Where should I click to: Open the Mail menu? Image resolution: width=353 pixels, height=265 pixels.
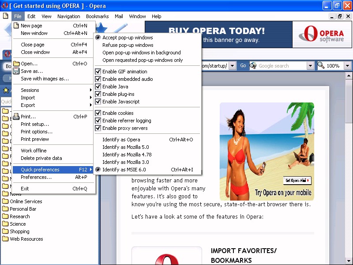pos(119,16)
